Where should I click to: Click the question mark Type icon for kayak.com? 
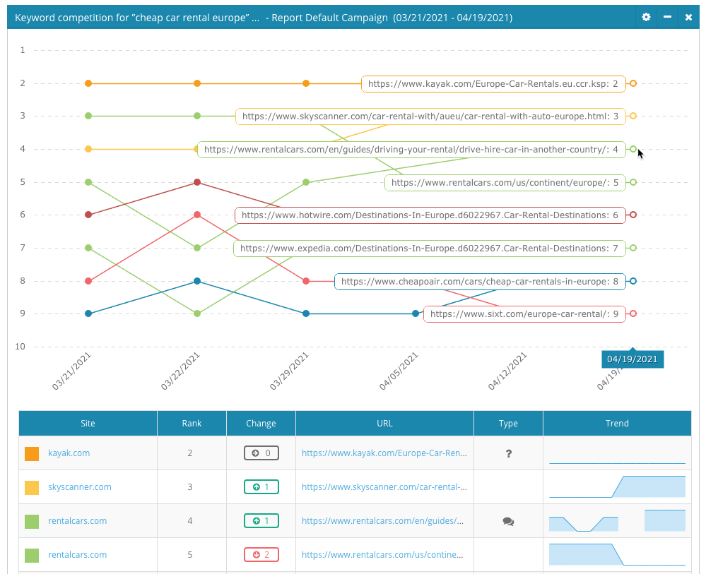[508, 453]
